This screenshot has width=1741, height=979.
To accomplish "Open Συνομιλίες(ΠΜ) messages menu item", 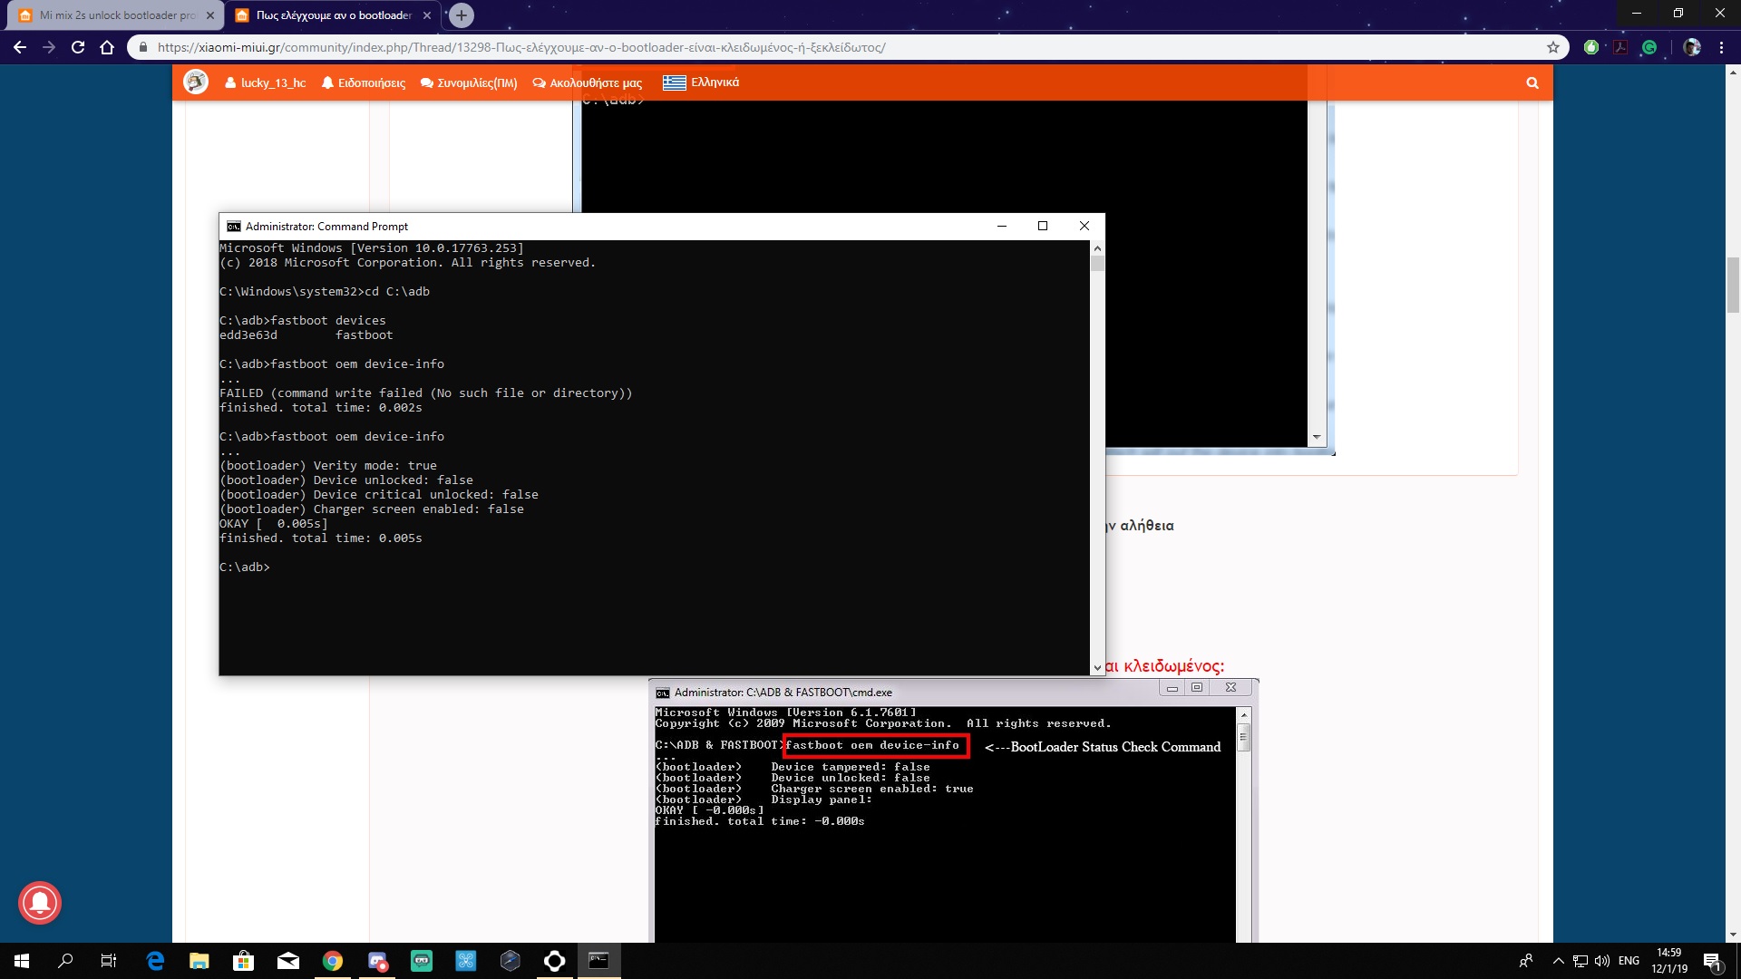I will 469,82.
